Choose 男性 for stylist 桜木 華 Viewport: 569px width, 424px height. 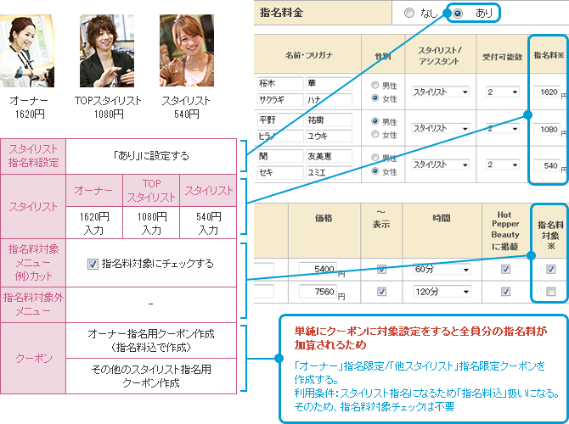[x=375, y=85]
